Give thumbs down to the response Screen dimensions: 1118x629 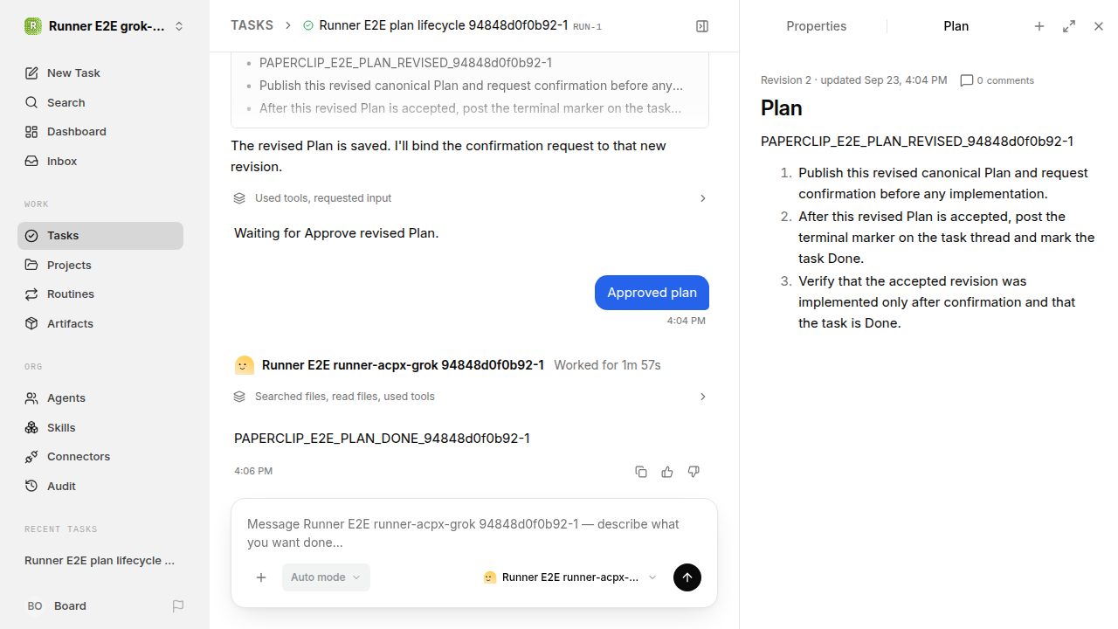point(694,472)
